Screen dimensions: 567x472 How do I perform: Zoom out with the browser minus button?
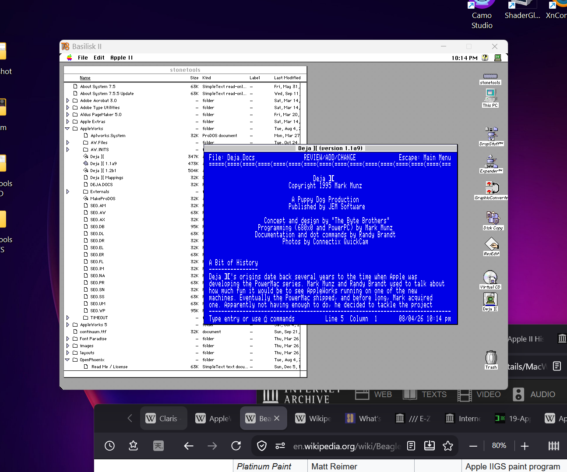point(473,446)
